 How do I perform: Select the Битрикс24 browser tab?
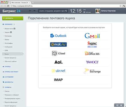[x=20, y=3]
